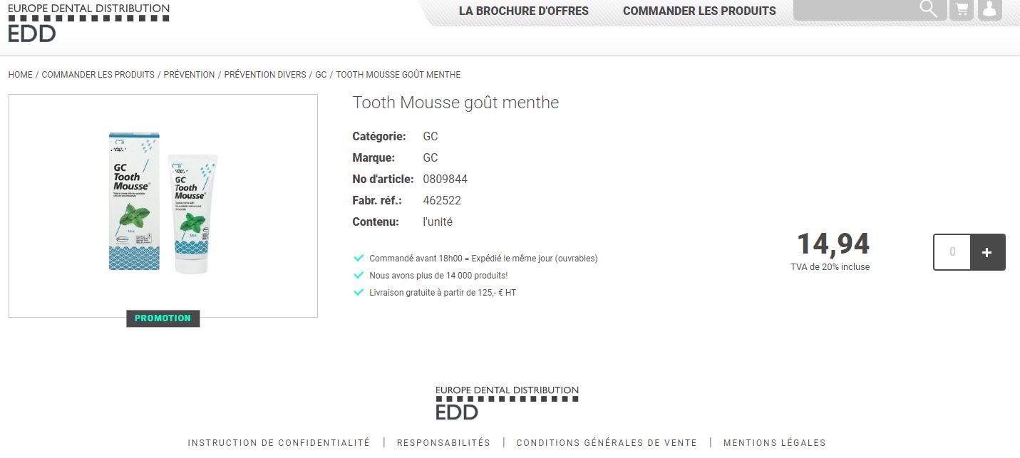The width and height of the screenshot is (1020, 458).
Task: Click the quantity input field
Action: pyautogui.click(x=952, y=252)
